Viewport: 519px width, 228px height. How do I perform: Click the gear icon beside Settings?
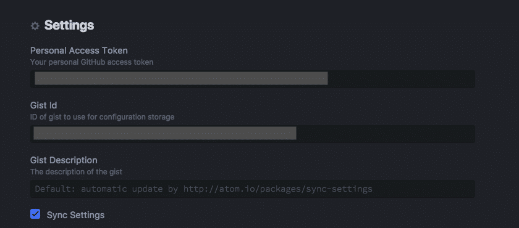pos(35,26)
